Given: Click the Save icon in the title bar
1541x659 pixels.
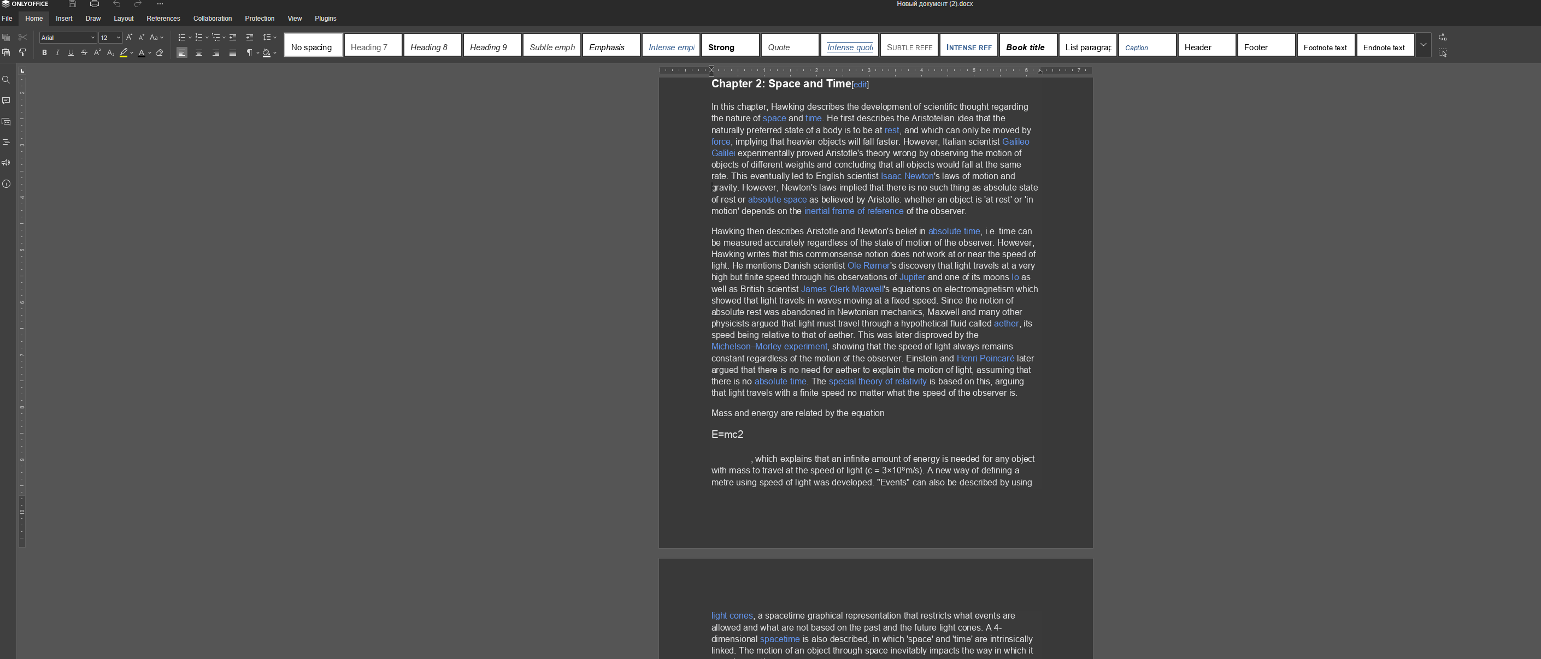Looking at the screenshot, I should click(x=72, y=4).
